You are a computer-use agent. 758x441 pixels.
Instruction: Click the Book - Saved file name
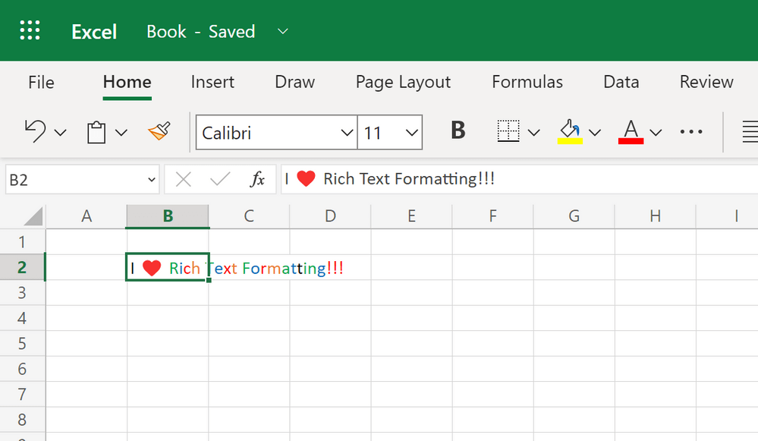tap(200, 31)
